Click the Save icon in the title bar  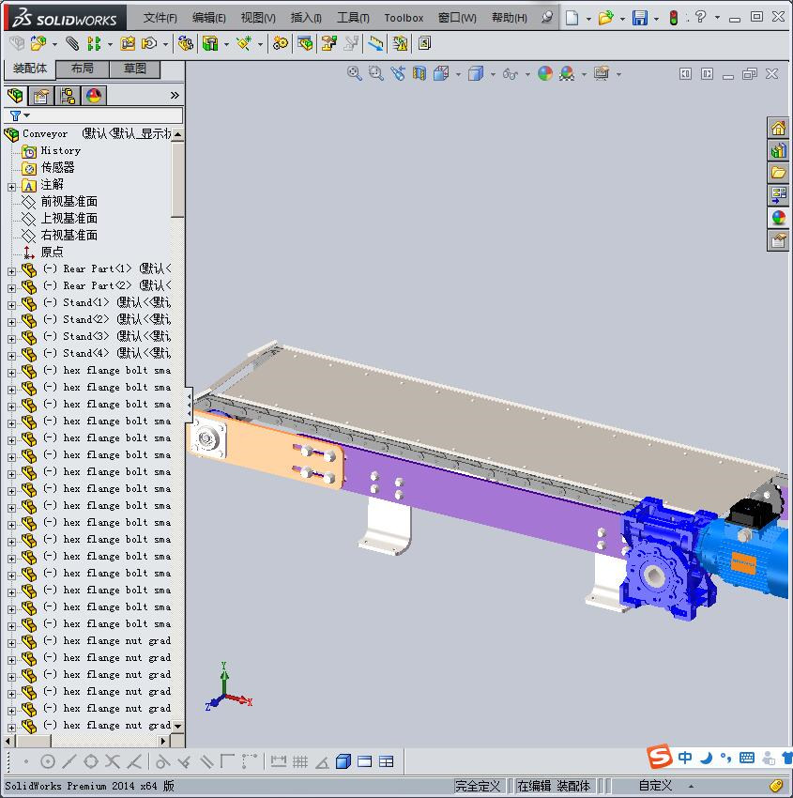[x=639, y=18]
